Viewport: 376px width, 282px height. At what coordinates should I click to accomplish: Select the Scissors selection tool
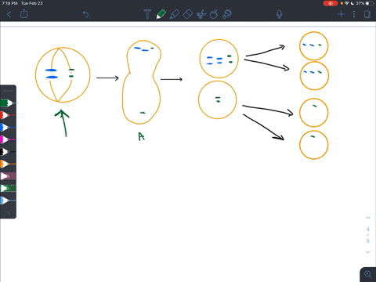[201, 14]
